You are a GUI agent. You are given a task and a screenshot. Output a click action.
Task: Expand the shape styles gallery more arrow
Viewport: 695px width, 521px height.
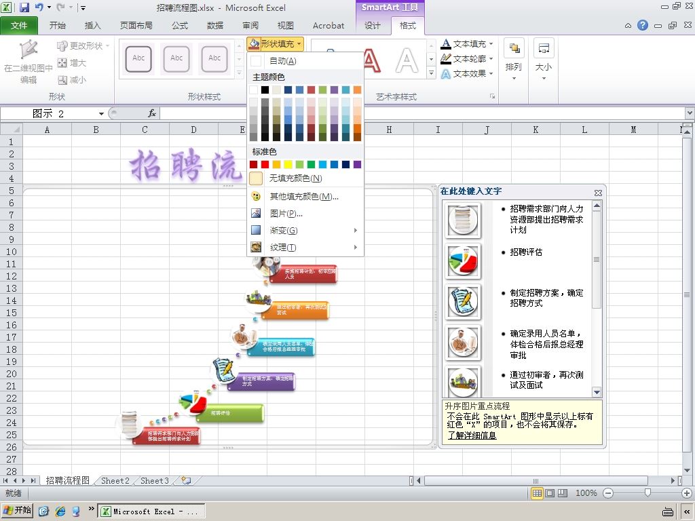240,73
